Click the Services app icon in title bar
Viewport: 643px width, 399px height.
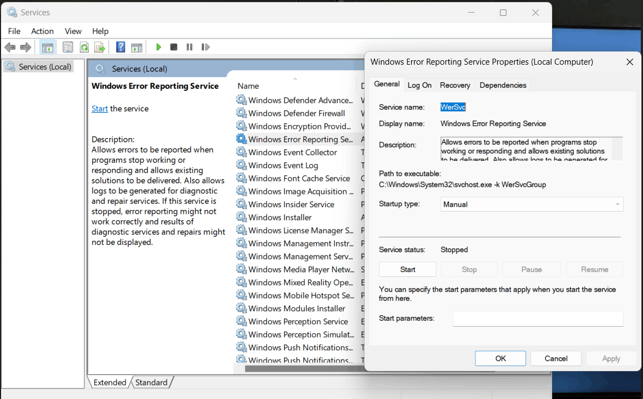(12, 12)
